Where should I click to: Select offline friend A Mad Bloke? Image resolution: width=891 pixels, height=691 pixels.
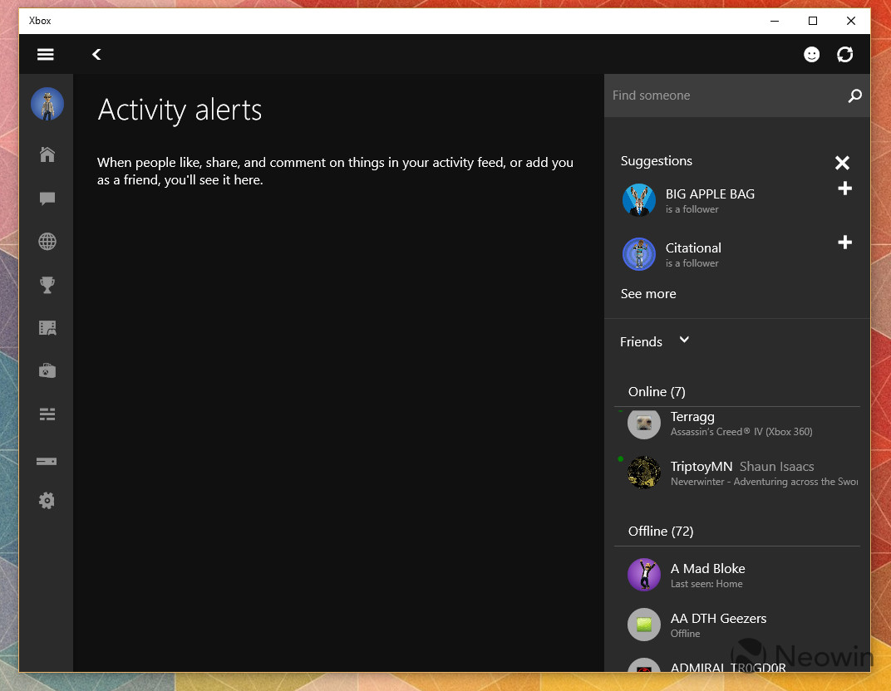coord(737,576)
